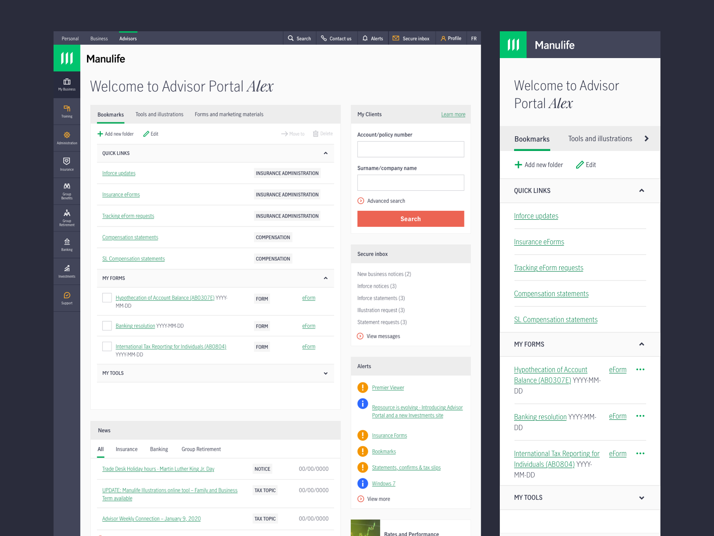Switch to the Tools and illustrations tab

pos(159,114)
